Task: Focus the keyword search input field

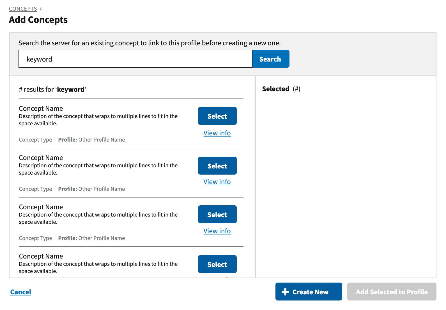Action: coord(135,59)
